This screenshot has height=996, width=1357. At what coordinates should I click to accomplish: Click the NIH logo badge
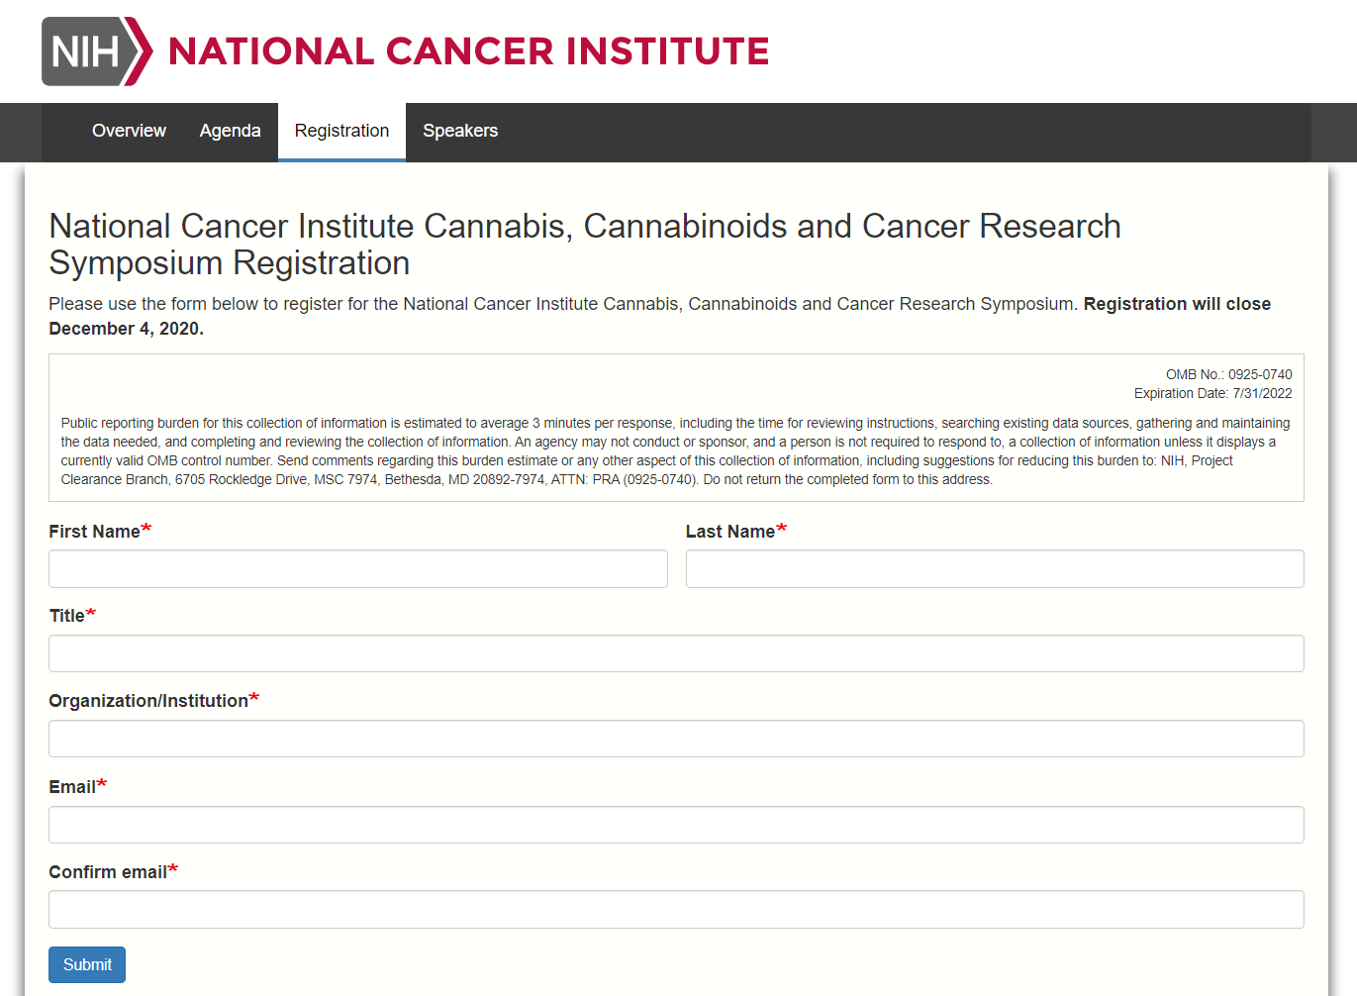click(x=97, y=51)
